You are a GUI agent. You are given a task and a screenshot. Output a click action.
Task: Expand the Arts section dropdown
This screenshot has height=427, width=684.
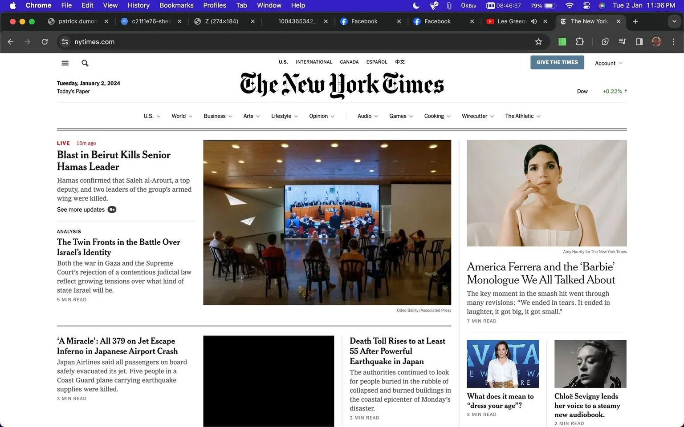pyautogui.click(x=252, y=116)
